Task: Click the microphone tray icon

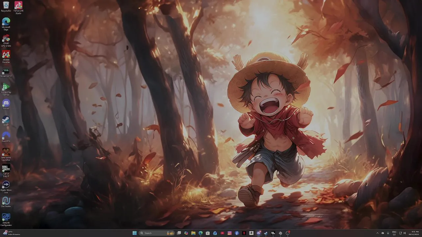Action: pyautogui.click(x=388, y=233)
